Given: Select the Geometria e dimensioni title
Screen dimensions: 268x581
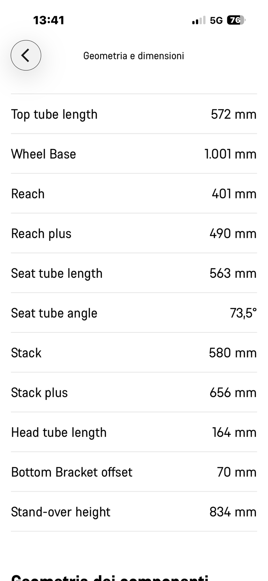Looking at the screenshot, I should coord(134,56).
